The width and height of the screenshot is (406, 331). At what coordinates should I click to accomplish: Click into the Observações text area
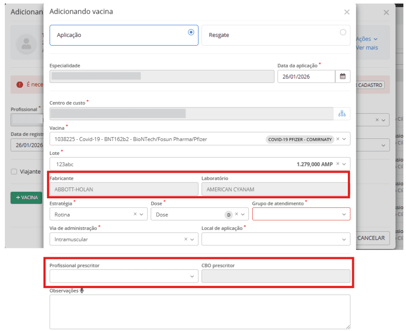point(199,311)
